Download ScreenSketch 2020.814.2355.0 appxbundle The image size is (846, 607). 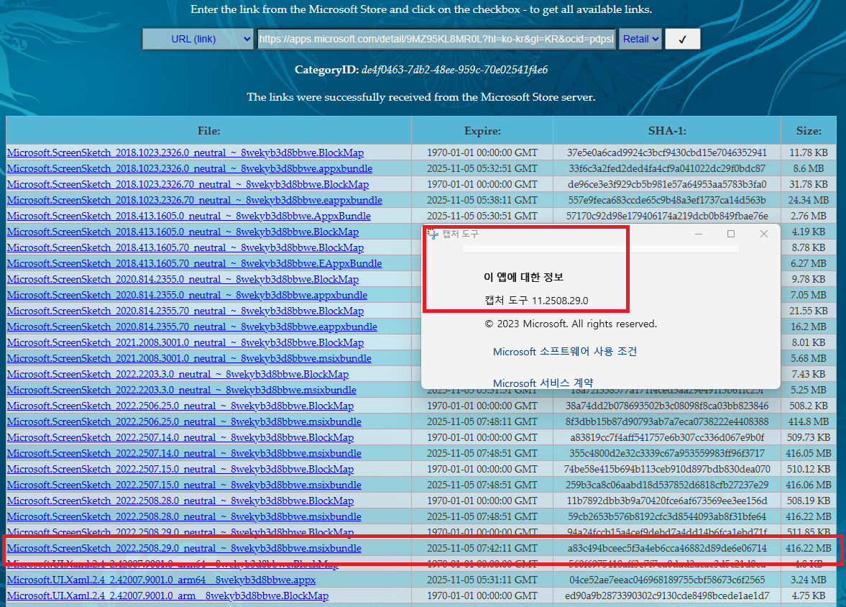pyautogui.click(x=187, y=295)
